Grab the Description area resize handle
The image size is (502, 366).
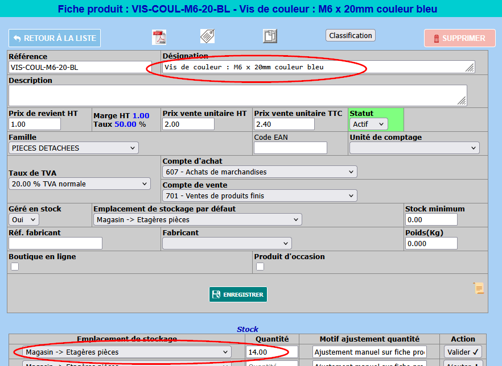coord(462,101)
